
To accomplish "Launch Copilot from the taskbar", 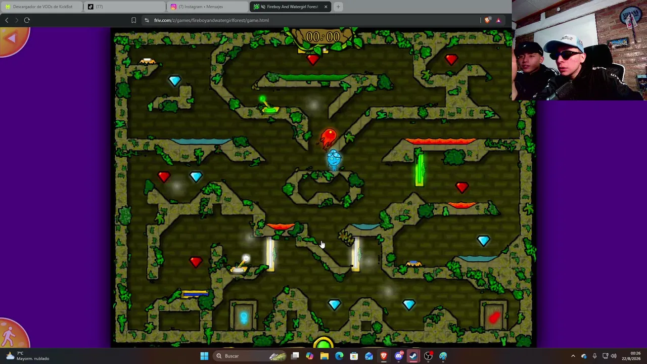I will 309,356.
